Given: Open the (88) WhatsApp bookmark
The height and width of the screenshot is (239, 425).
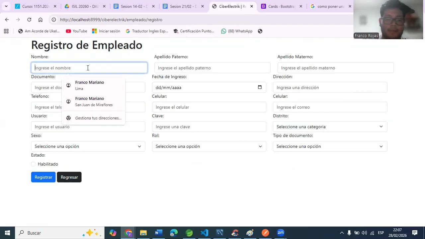Looking at the screenshot, I should [237, 31].
